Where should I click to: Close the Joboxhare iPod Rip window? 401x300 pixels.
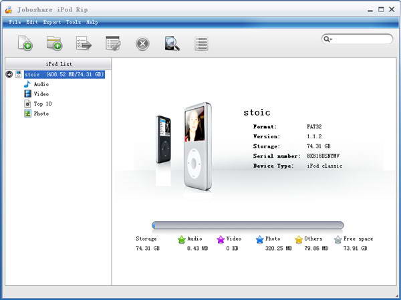pos(392,9)
